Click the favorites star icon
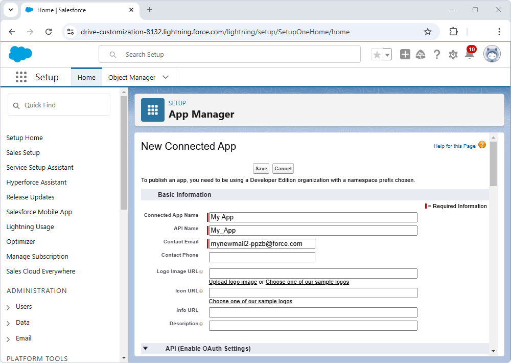 378,54
